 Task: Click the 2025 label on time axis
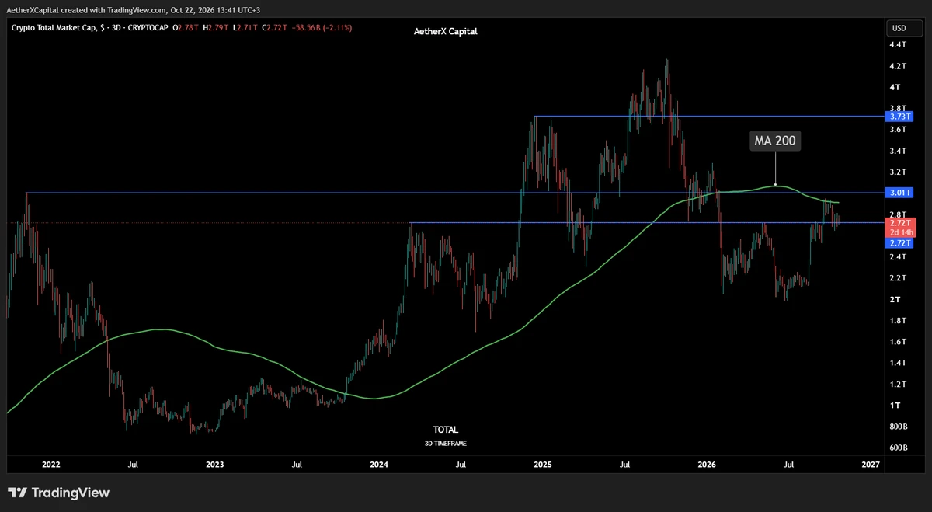543,465
